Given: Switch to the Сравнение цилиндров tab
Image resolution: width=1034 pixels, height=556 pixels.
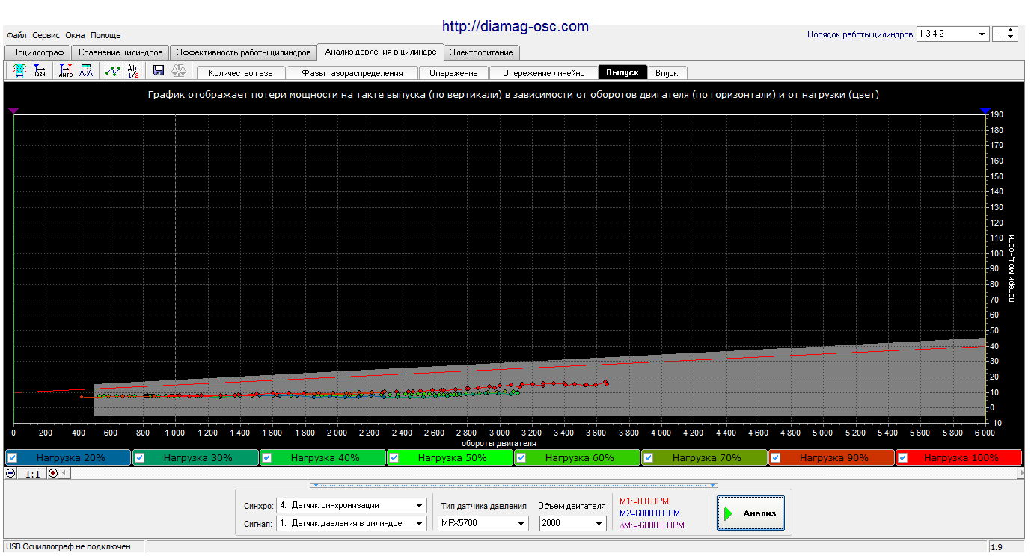Looking at the screenshot, I should coord(120,52).
